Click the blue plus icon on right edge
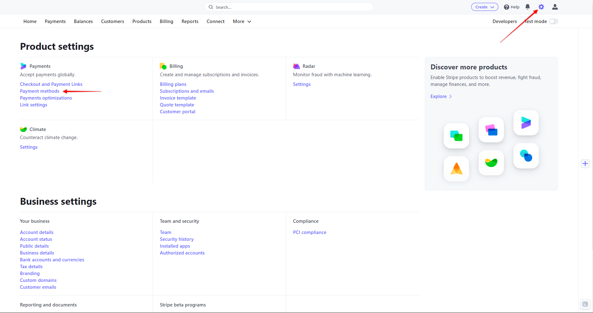The image size is (593, 313). click(585, 164)
